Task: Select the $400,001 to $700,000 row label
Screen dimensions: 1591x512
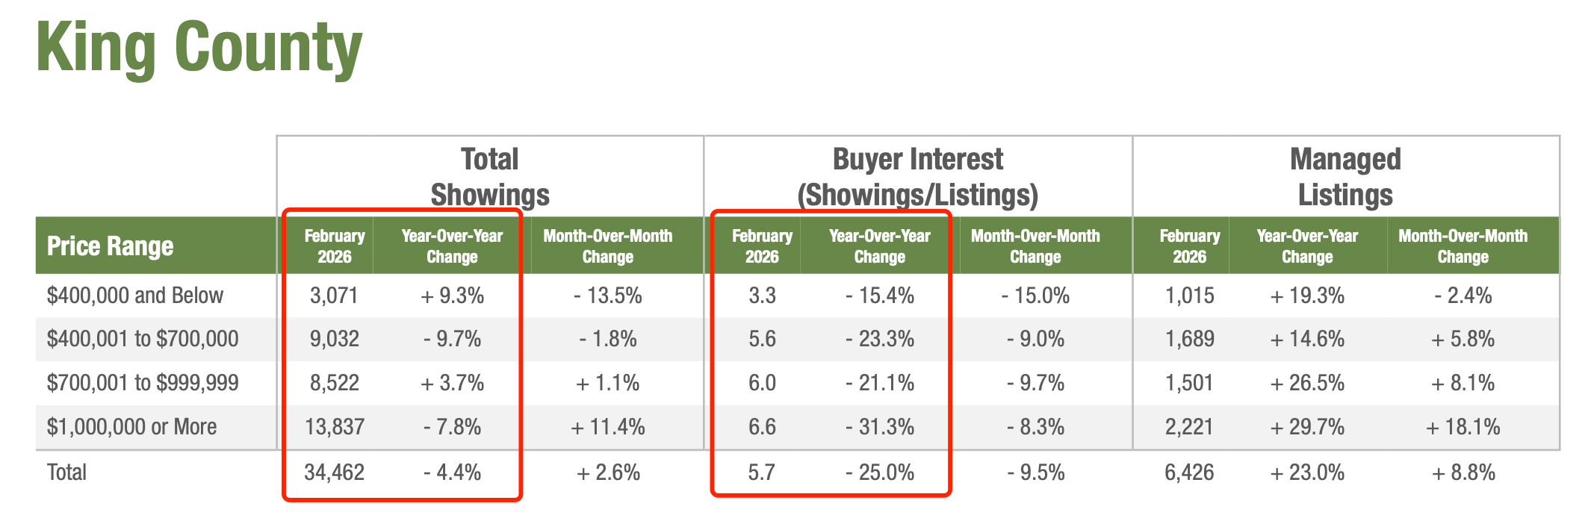Action: pyautogui.click(x=143, y=339)
